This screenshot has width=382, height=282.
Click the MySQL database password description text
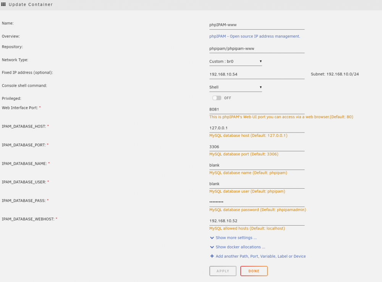(257, 210)
